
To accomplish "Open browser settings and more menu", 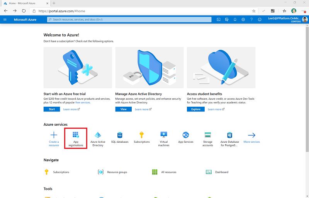I will (x=304, y=11).
